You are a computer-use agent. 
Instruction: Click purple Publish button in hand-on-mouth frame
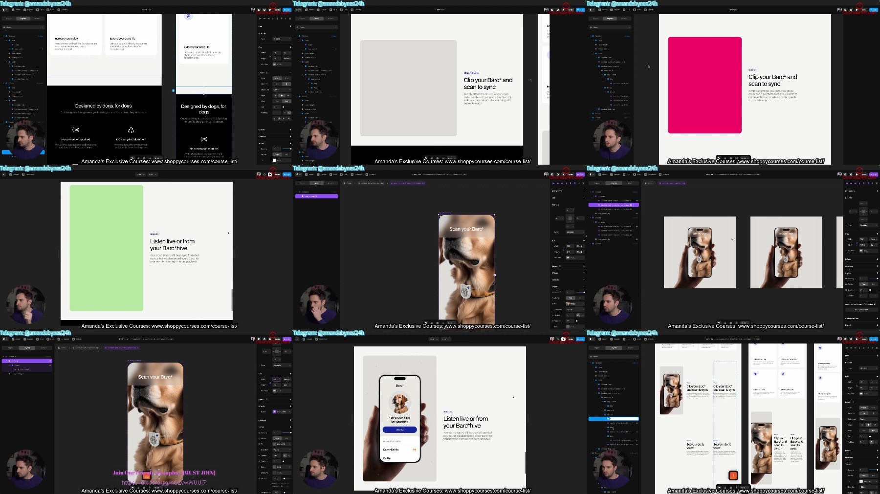[x=580, y=174]
